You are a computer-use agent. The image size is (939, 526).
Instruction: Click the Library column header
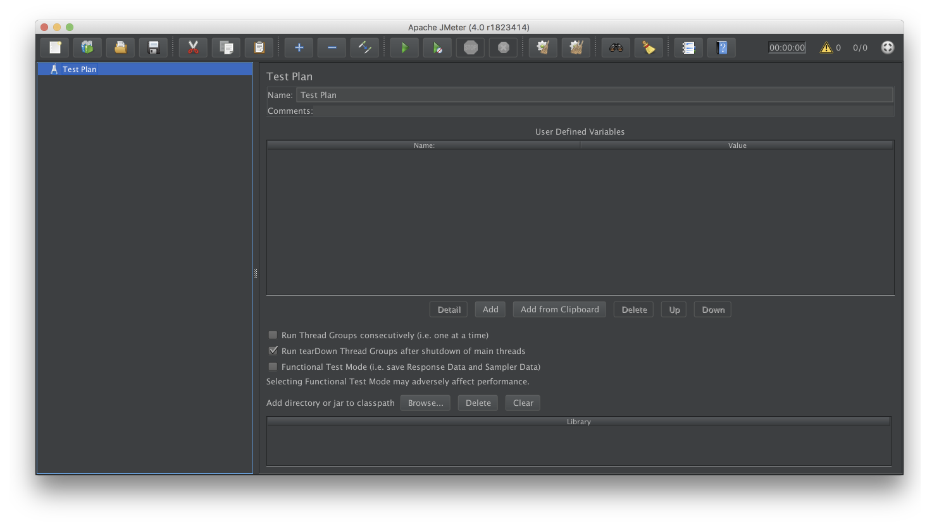[x=579, y=422]
